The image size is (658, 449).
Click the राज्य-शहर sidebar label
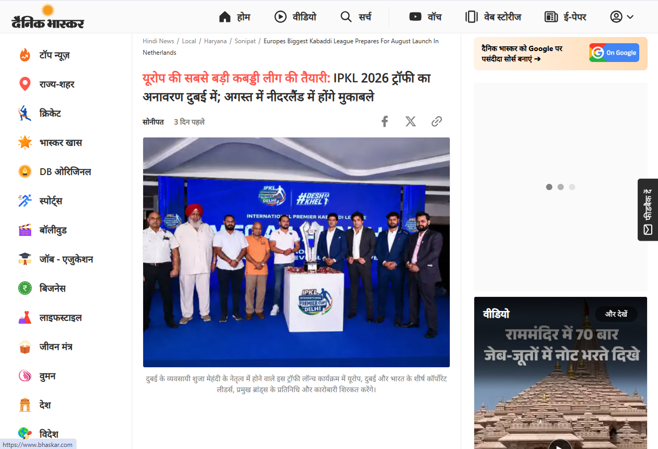pos(57,84)
